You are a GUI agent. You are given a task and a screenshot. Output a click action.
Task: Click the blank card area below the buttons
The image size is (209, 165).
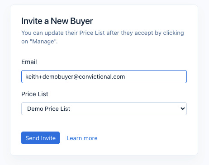[x=104, y=150]
